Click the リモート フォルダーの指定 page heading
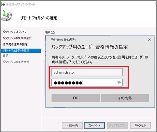Image resolution: width=157 pixels, height=132 pixels. click(39, 18)
